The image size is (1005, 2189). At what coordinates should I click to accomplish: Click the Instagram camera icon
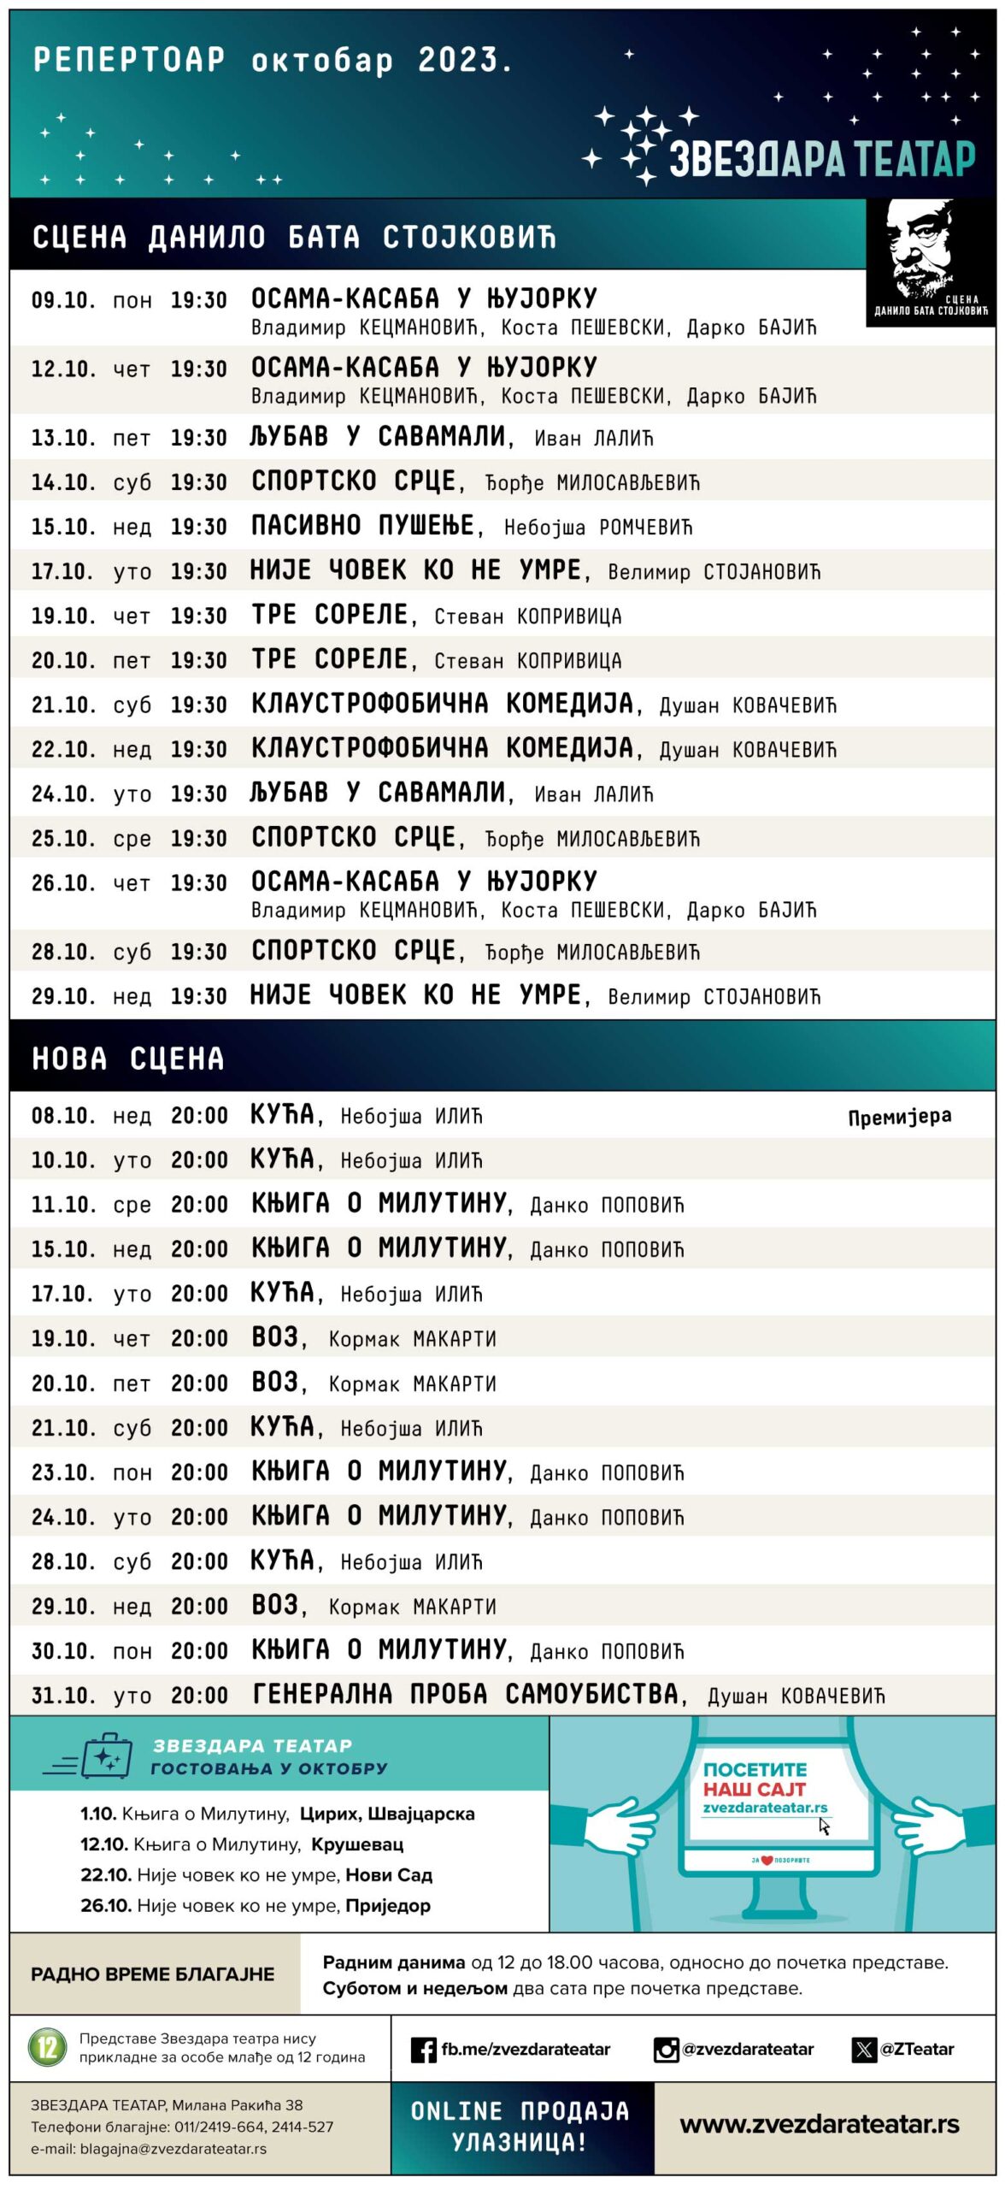click(666, 2050)
